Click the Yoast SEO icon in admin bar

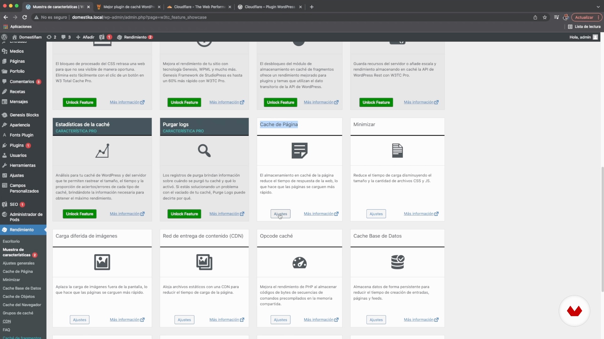[102, 37]
